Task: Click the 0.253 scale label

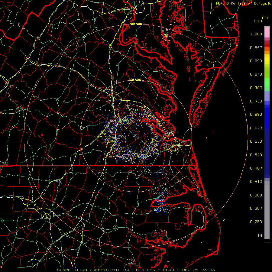Action: [x=256, y=222]
